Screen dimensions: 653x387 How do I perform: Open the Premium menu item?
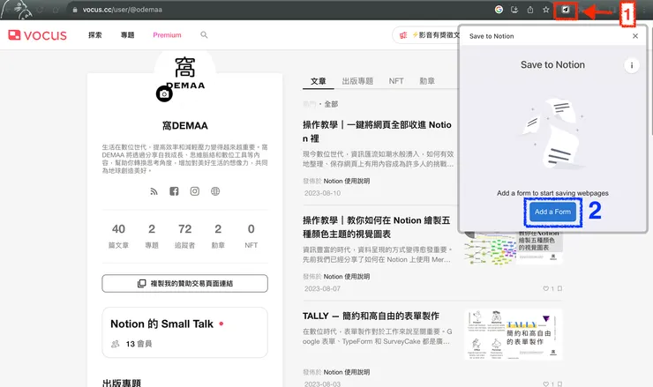tap(167, 35)
